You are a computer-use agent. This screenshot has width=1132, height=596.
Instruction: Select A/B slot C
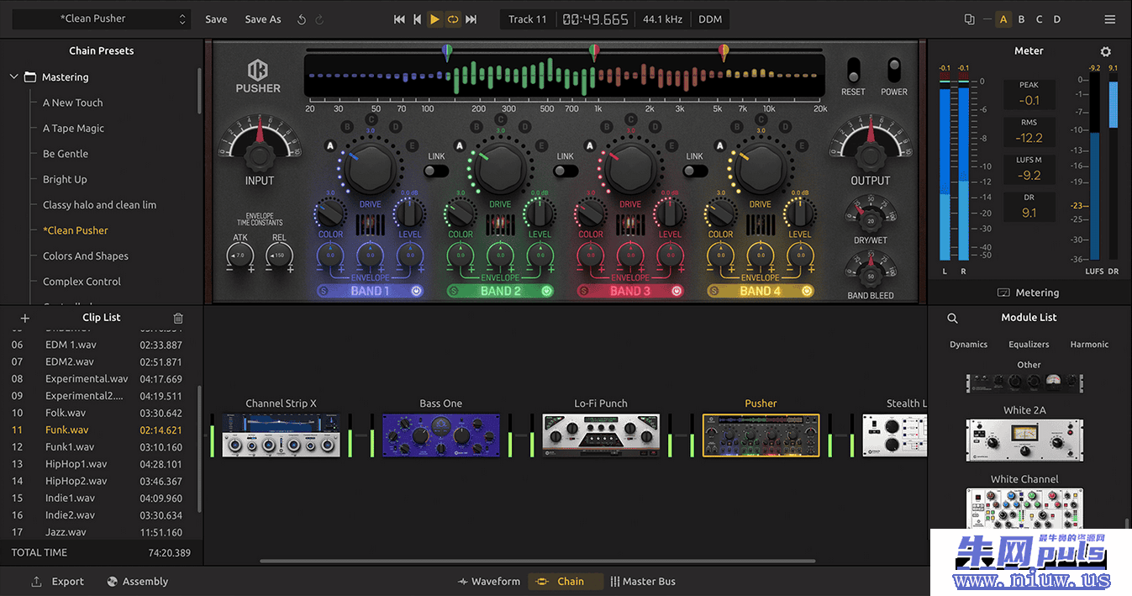(1039, 19)
